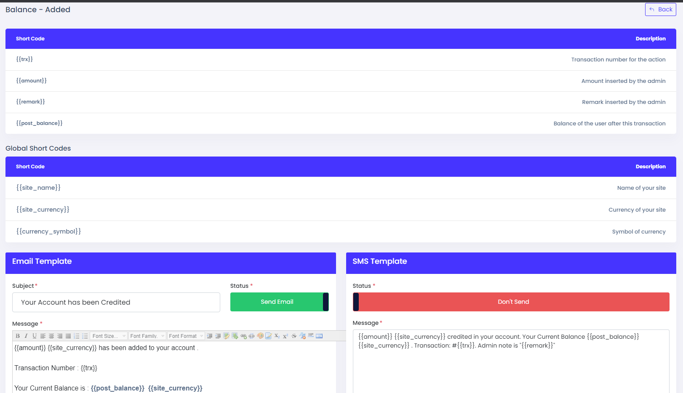This screenshot has height=393, width=683.
Task: Toggle bold formatting in email editor
Action: tap(18, 336)
